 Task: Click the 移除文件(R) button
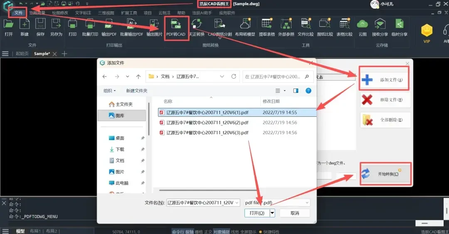385,100
